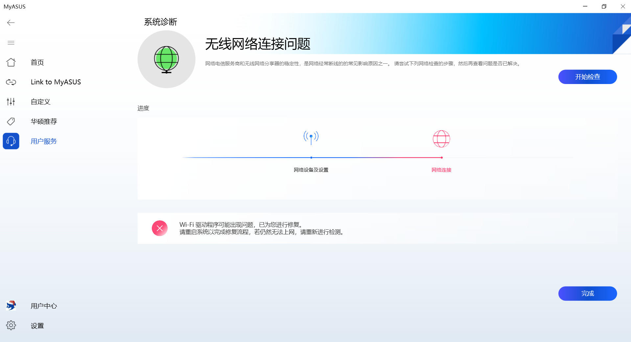Click the wireless antenna progress icon
Screen dimensions: 631x342
pos(311,138)
